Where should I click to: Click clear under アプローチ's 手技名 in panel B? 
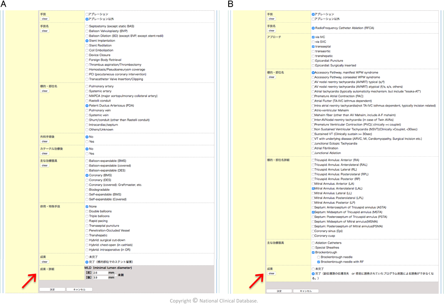271,31
